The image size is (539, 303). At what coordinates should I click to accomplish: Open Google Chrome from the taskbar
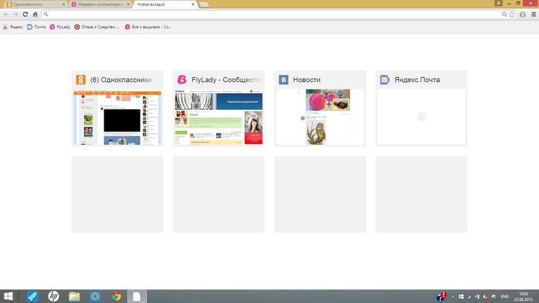tap(116, 296)
